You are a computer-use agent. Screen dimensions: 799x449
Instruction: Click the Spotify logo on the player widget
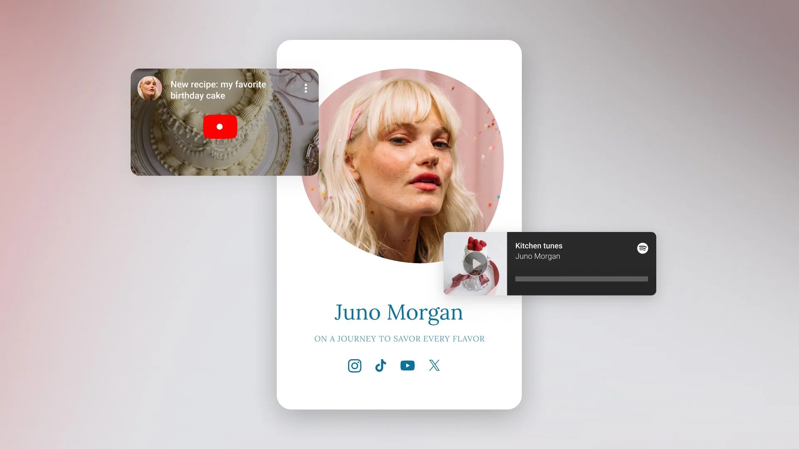tap(643, 249)
